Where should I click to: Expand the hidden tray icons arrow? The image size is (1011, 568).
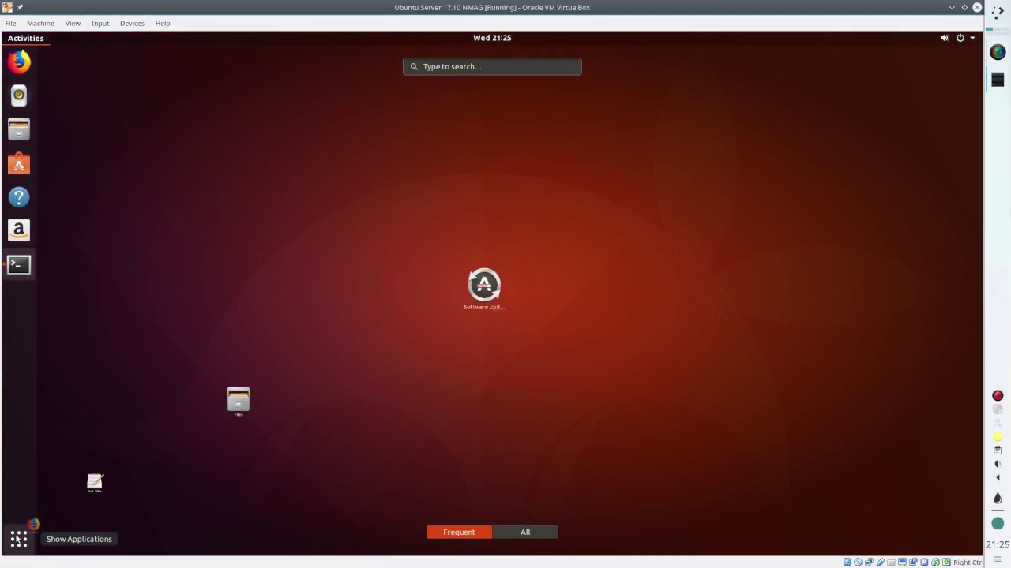998,478
